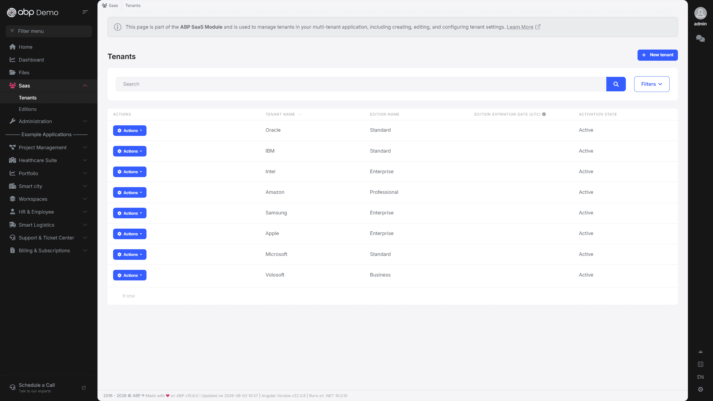Click the info circle in the banner

coord(118,27)
